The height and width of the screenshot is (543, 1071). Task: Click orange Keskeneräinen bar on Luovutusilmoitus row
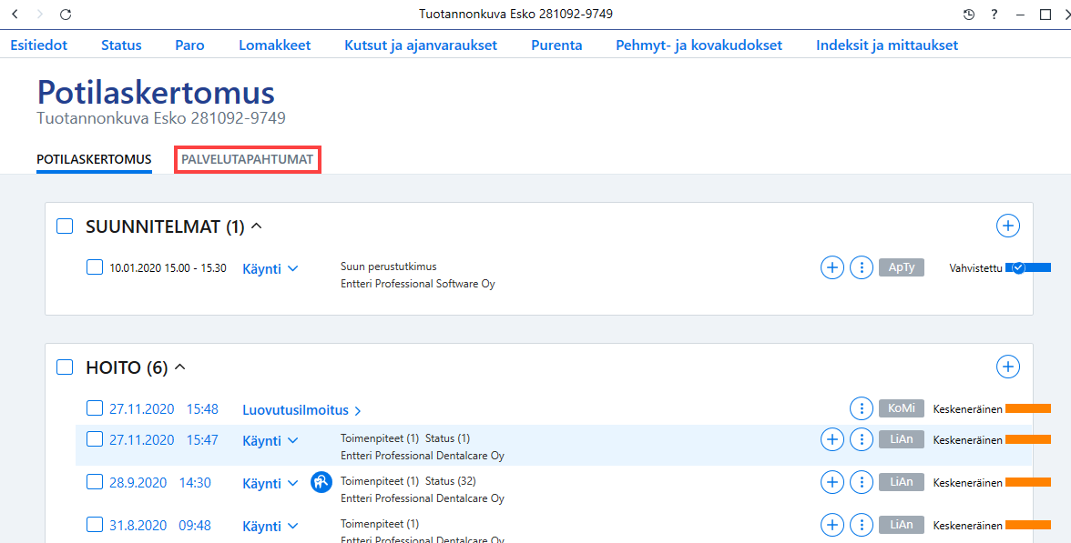(x=1028, y=408)
